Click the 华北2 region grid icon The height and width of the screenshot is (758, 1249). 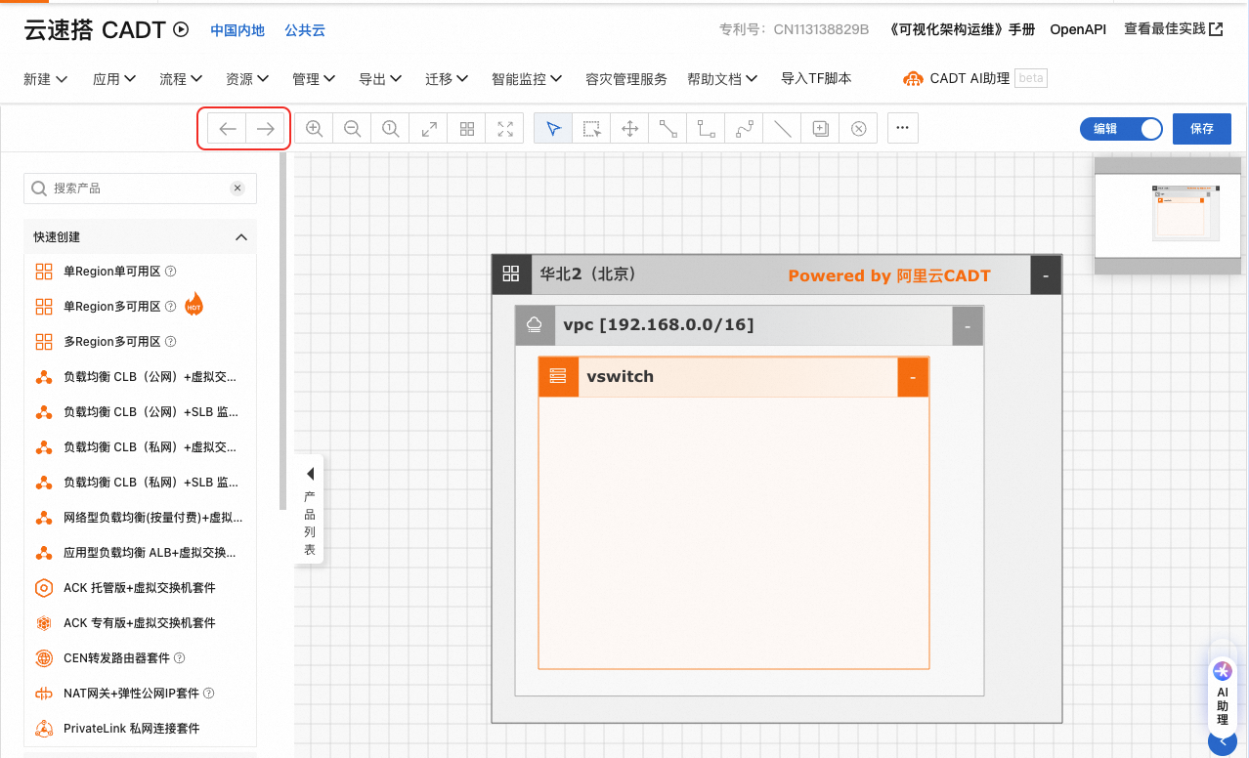pos(510,274)
